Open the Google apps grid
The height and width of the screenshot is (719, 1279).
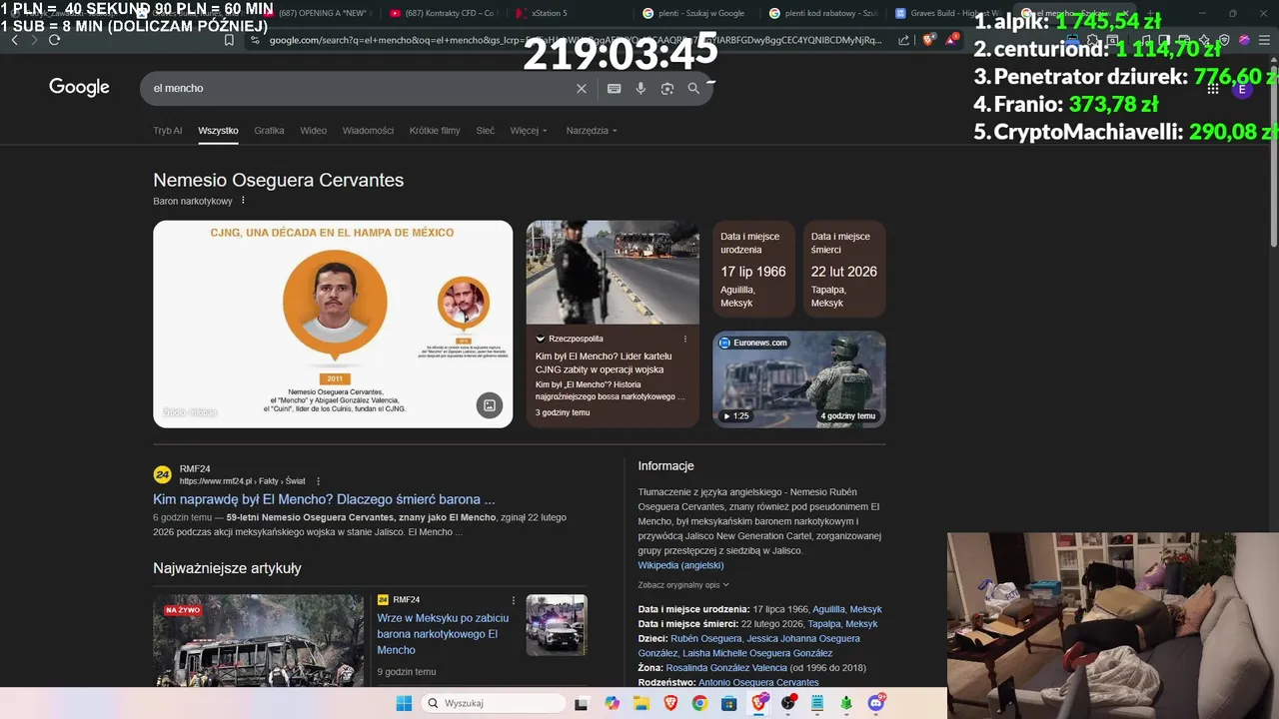[1212, 89]
